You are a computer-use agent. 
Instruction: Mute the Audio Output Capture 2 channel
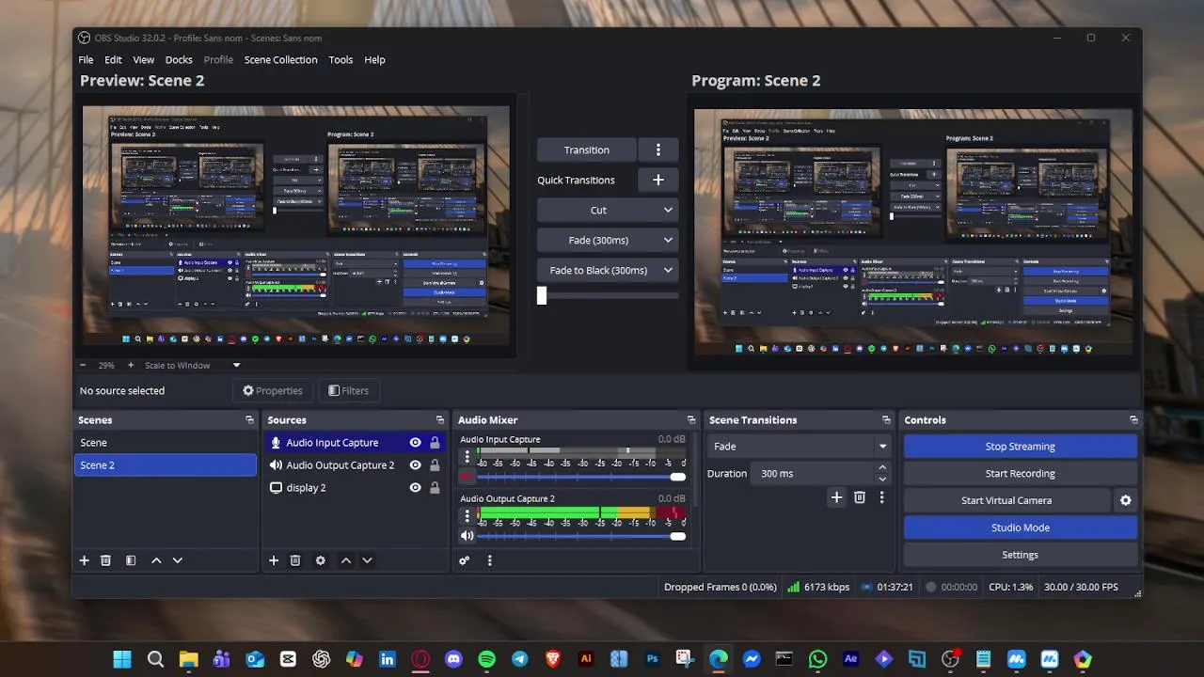tap(467, 536)
